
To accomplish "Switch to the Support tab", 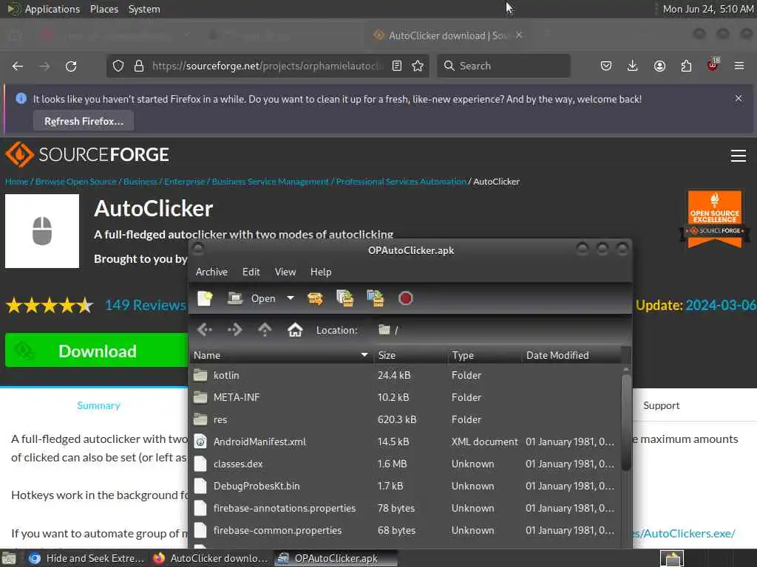I will [662, 405].
